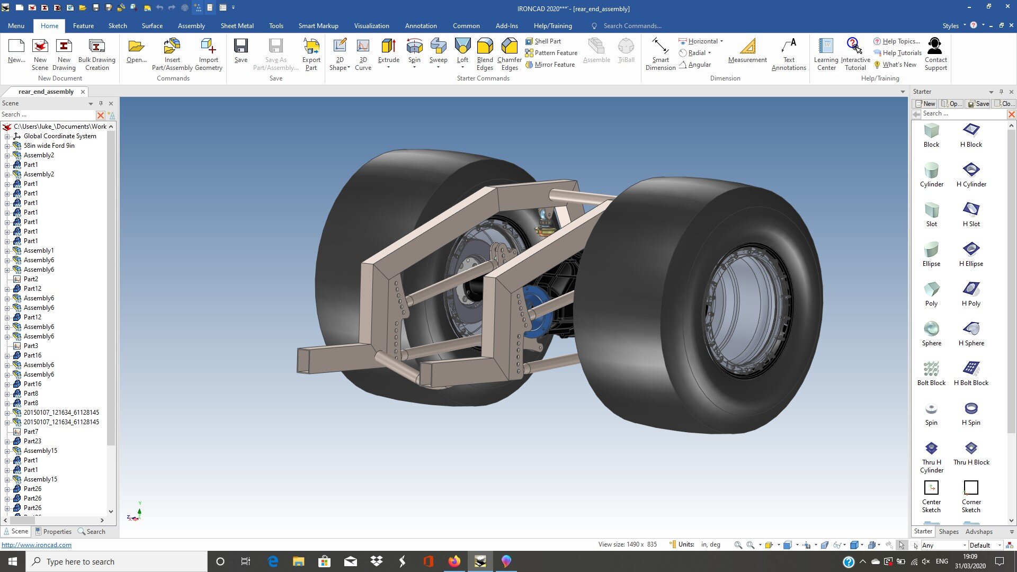Click New button in Starter panel
1017x572 pixels.
click(925, 104)
